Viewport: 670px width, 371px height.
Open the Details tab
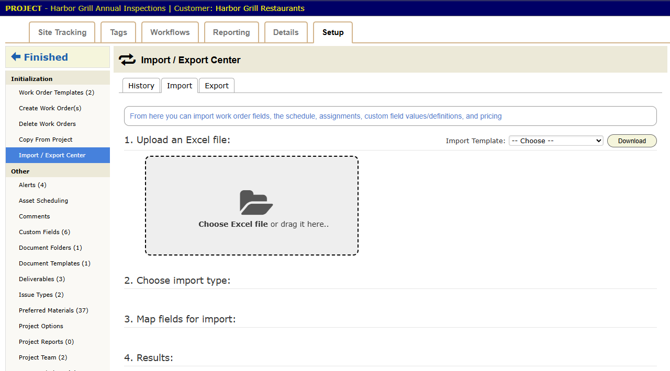286,32
